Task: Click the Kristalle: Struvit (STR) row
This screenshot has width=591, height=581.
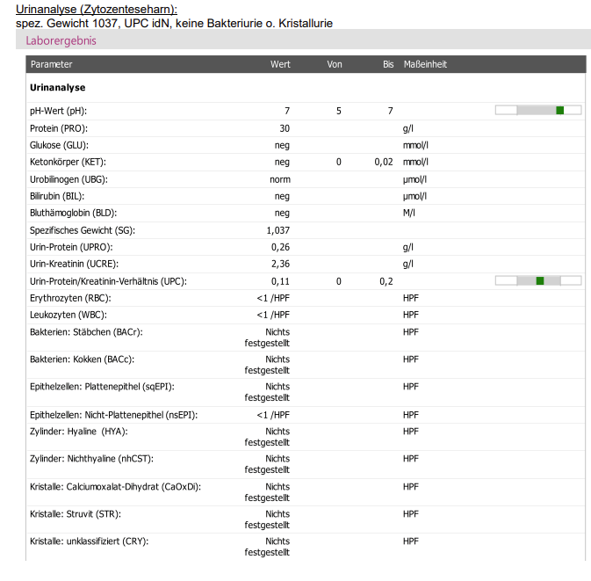Action: tap(306, 519)
